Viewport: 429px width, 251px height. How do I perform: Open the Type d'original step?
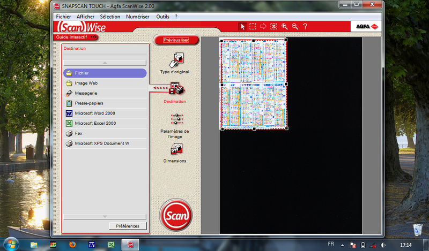[x=176, y=60]
